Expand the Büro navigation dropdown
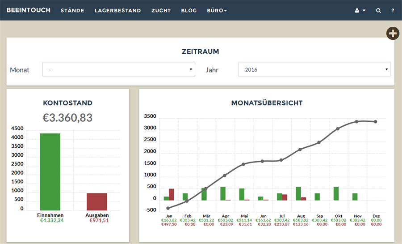402x244 pixels. (x=217, y=11)
